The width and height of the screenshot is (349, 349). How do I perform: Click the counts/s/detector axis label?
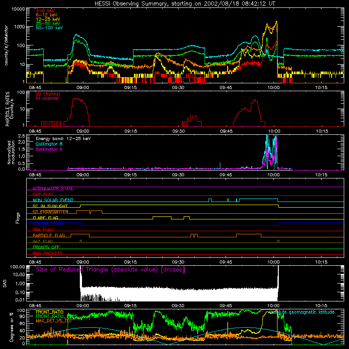pos(6,45)
